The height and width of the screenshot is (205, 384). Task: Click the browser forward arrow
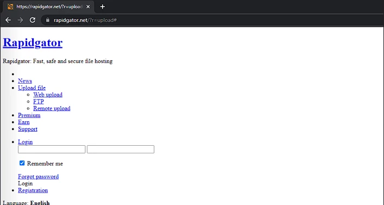[20, 20]
